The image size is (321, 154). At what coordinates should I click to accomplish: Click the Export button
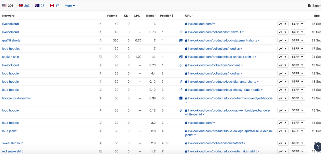314,6
